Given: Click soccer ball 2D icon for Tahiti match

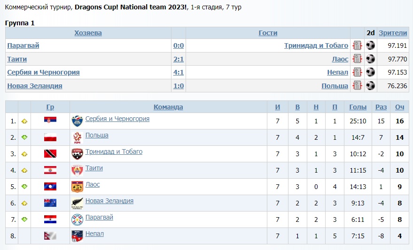Looking at the screenshot, I should (x=371, y=59).
